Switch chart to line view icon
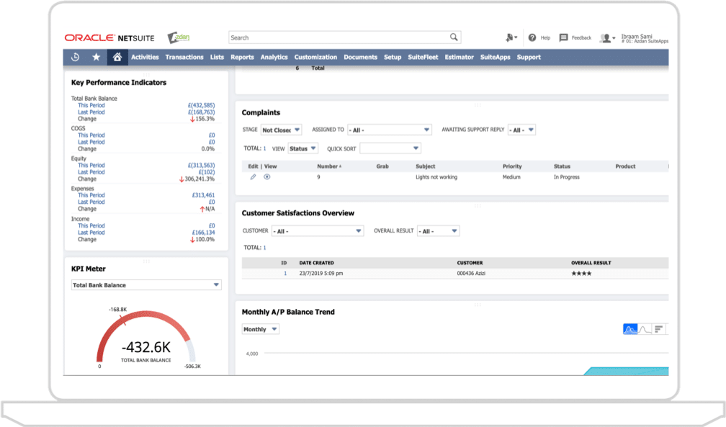The height and width of the screenshot is (427, 726). click(645, 329)
